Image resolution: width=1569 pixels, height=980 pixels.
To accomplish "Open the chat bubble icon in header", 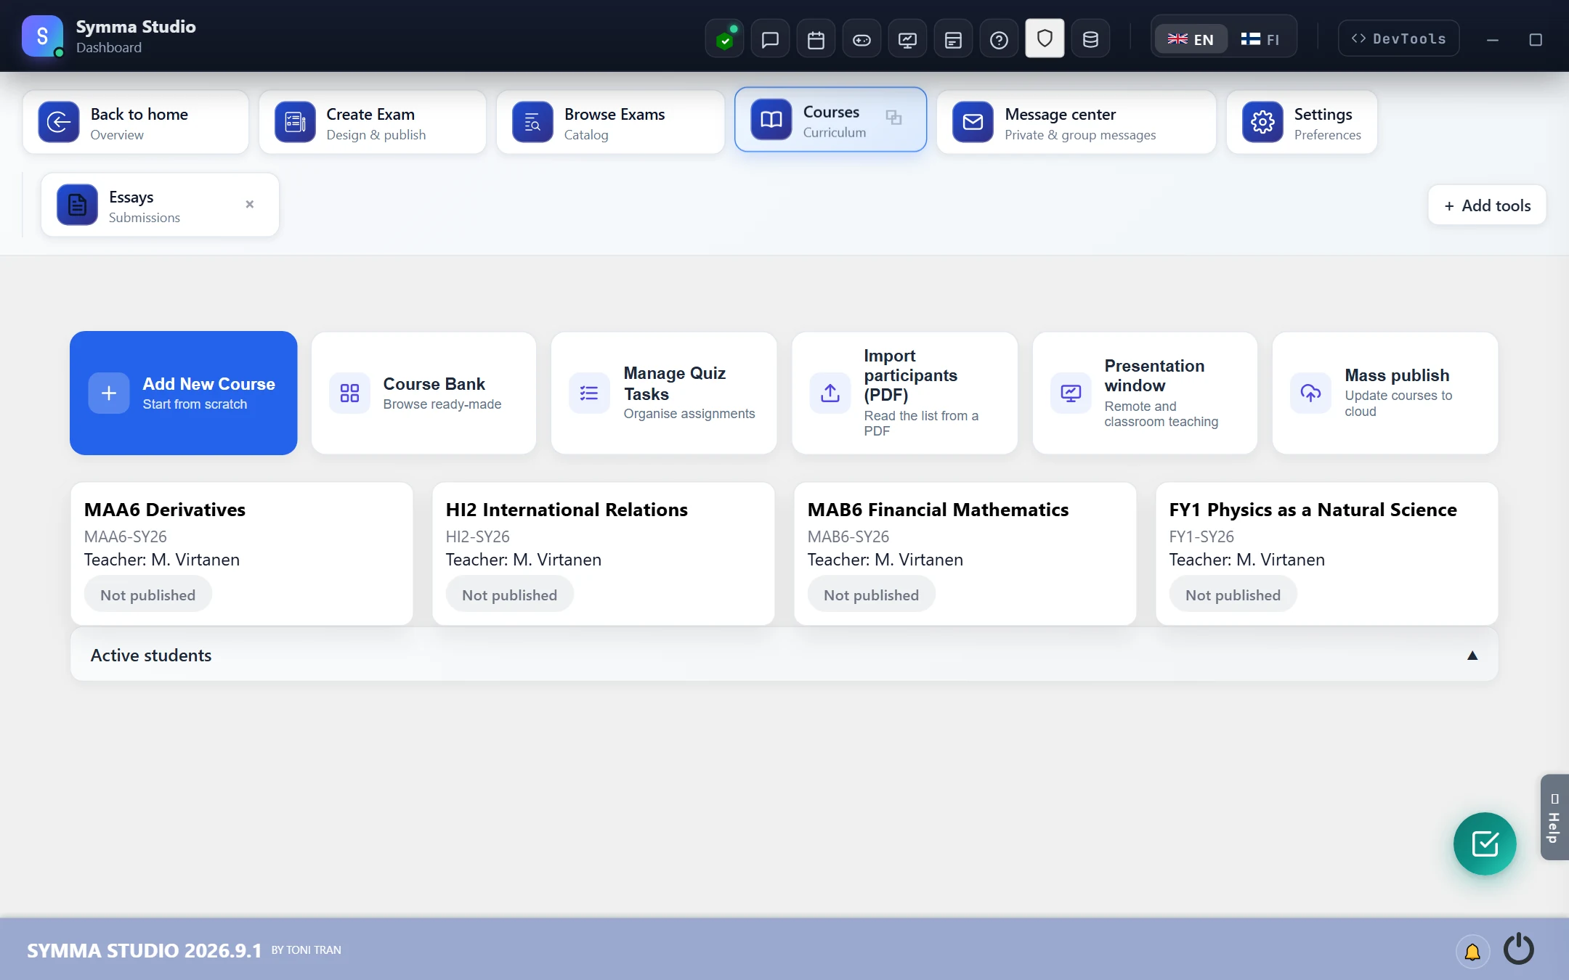I will (x=770, y=39).
